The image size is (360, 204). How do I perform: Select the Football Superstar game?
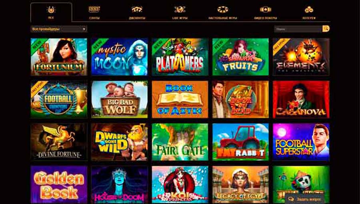coord(301,142)
